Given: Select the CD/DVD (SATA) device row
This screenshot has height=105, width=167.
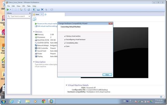Looking at the screenshot, I should click(46, 43).
